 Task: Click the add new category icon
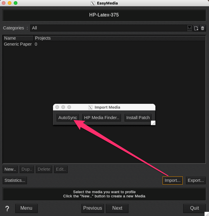pos(196,28)
